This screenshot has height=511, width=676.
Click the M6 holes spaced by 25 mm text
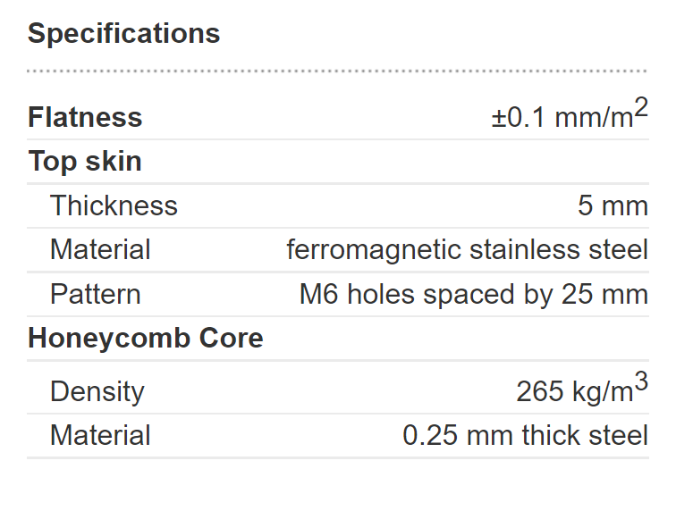pos(474,295)
